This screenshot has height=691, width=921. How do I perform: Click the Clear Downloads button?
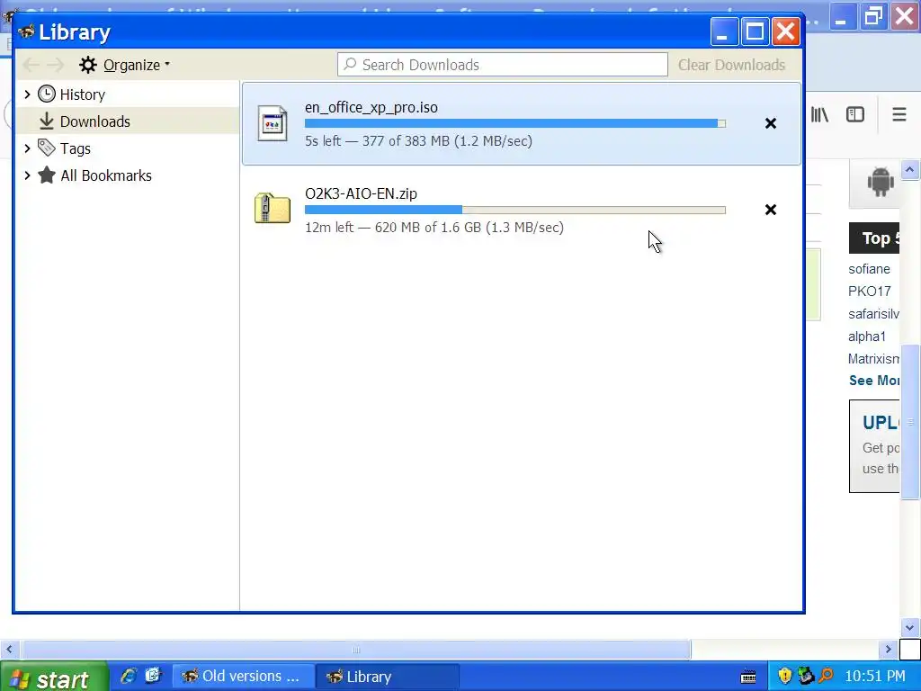(731, 65)
